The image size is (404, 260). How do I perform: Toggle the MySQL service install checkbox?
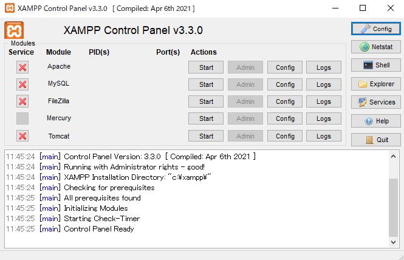[22, 84]
